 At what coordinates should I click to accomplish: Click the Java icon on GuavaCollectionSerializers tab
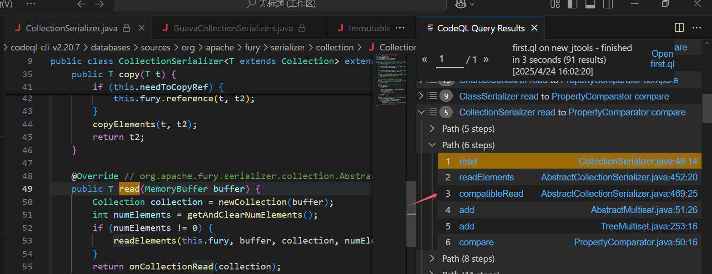pyautogui.click(x=165, y=28)
